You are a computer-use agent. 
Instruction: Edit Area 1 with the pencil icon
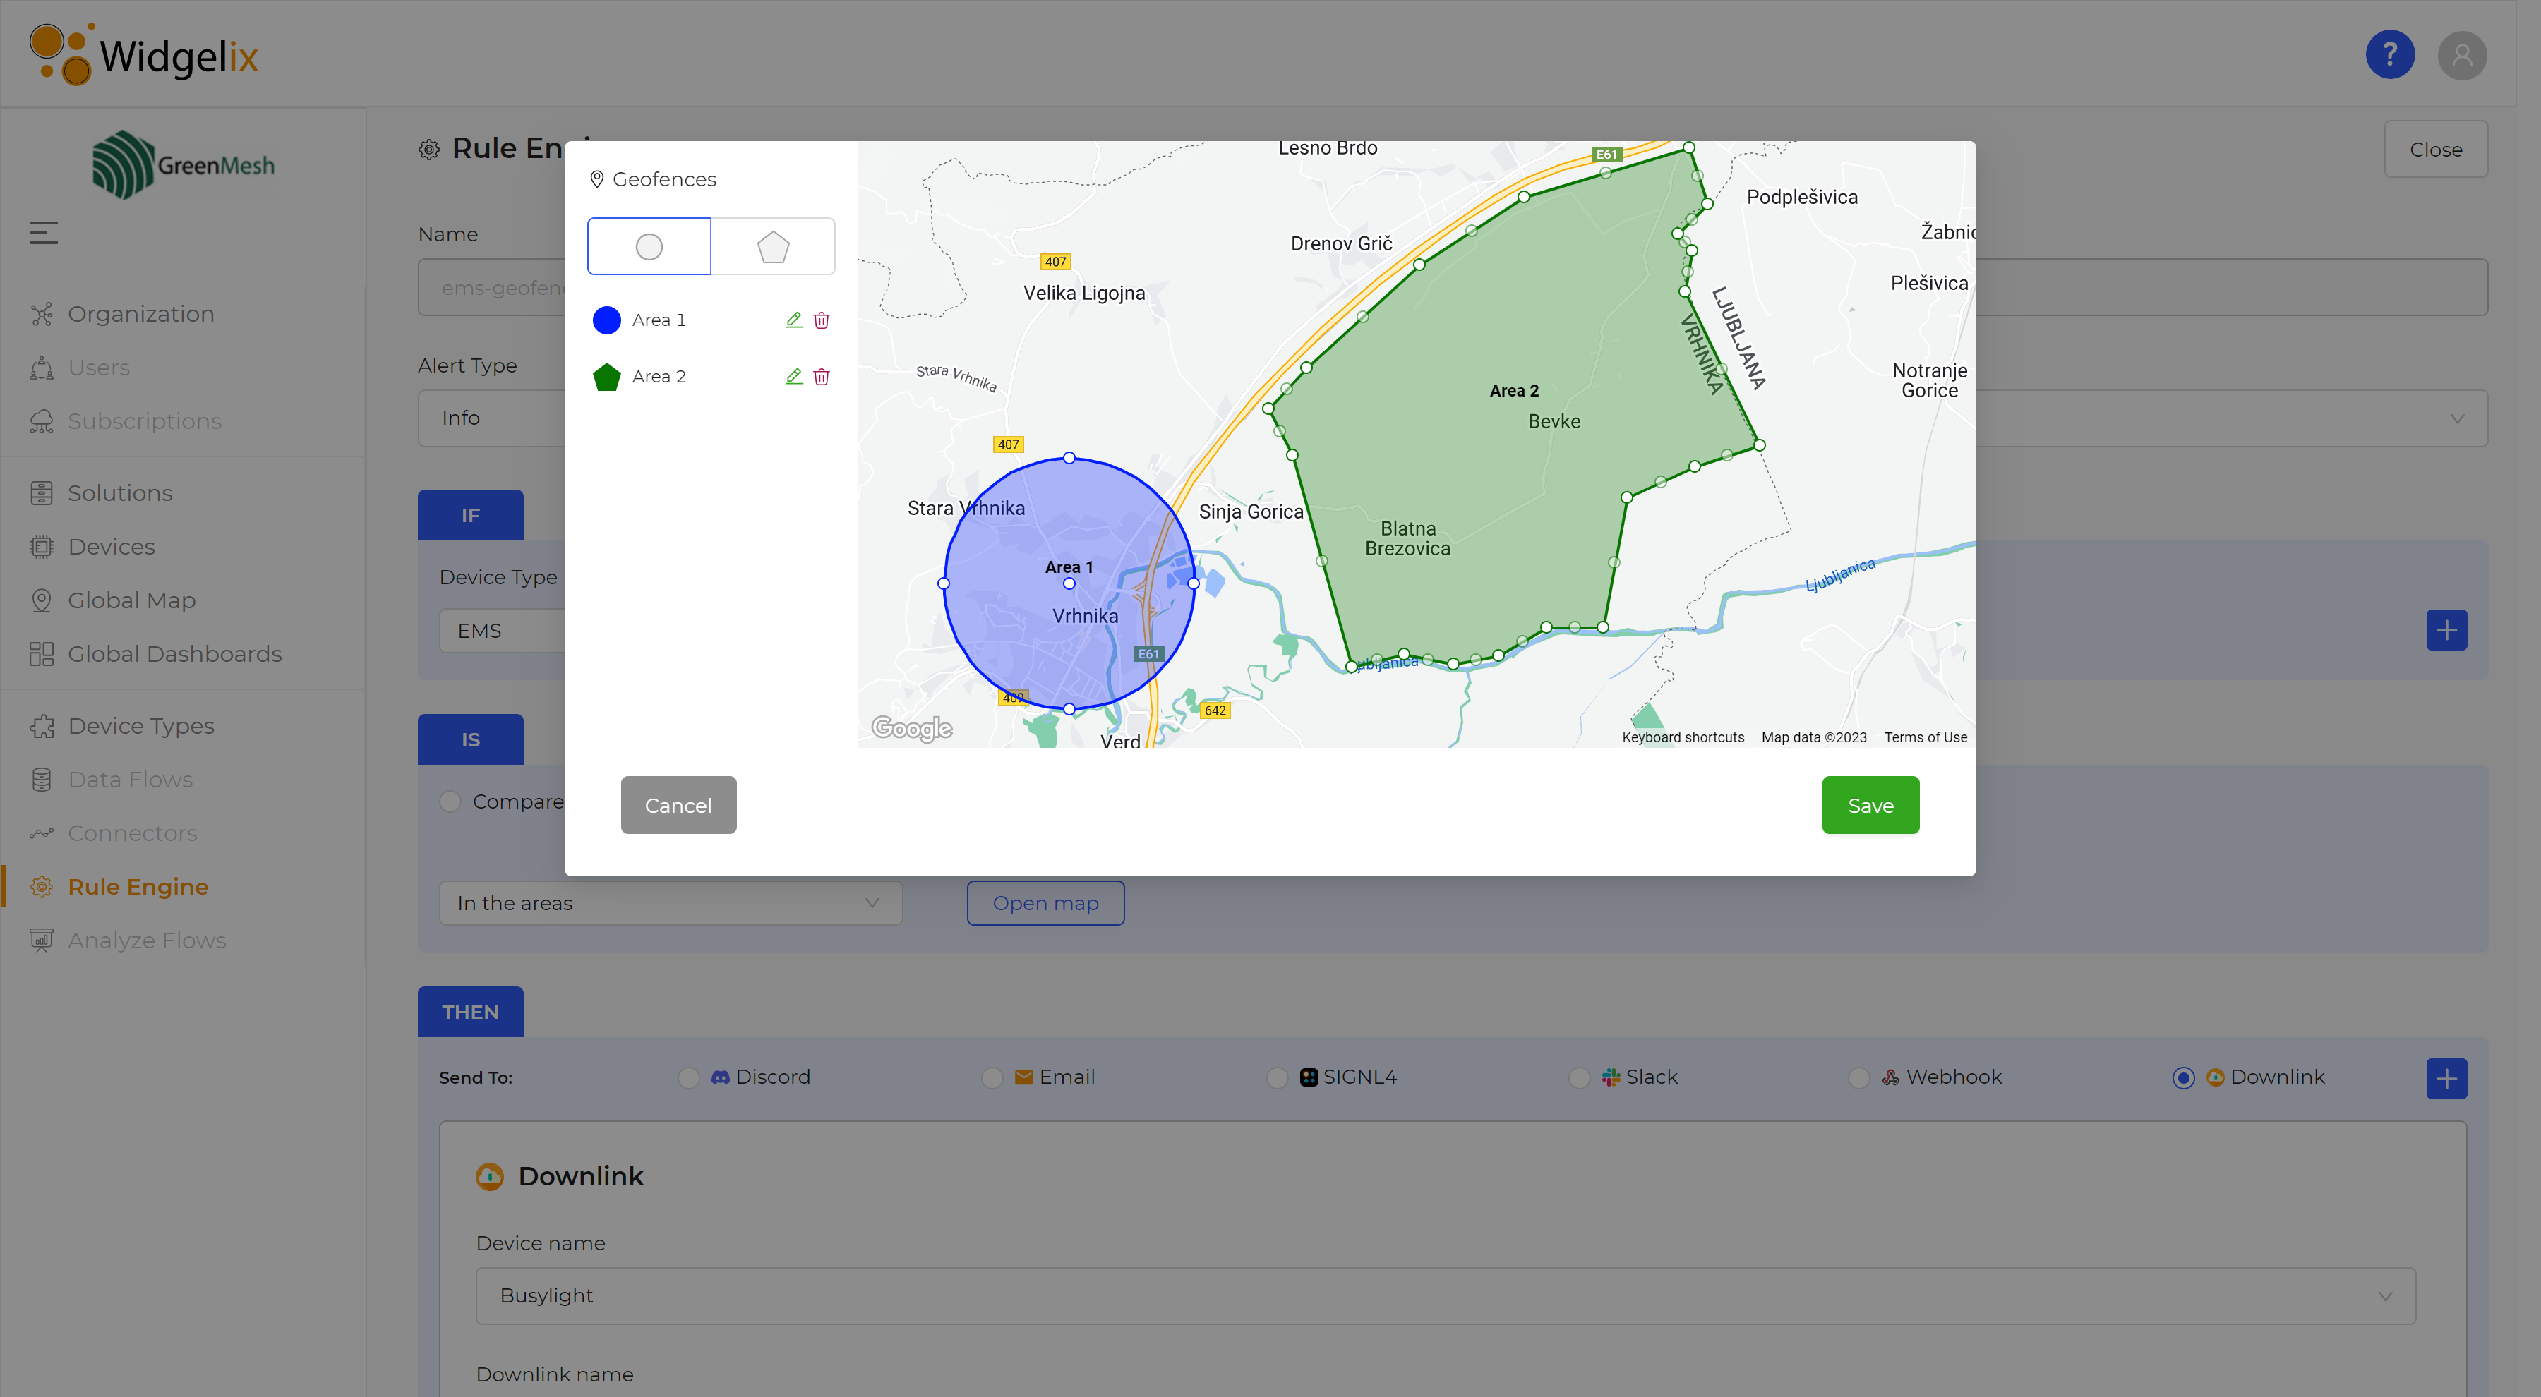pos(794,320)
